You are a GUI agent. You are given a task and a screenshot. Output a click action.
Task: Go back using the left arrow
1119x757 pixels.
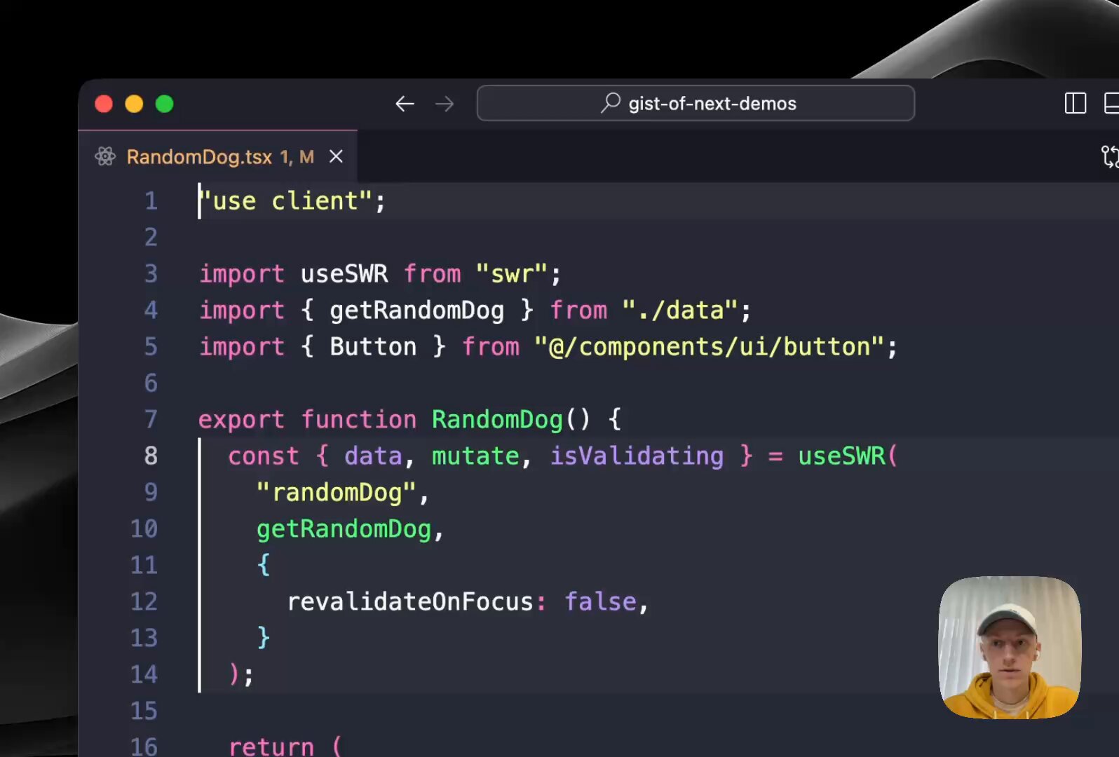[405, 104]
